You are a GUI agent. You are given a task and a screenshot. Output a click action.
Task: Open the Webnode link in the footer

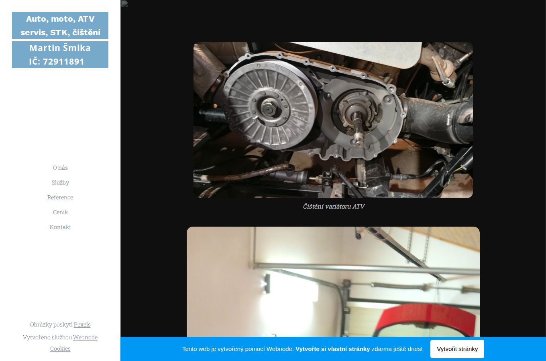pos(86,337)
